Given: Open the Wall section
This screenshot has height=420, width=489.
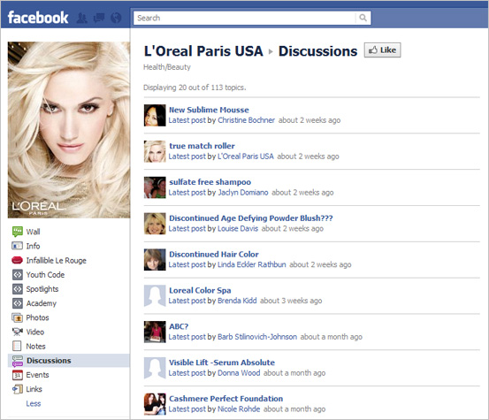Looking at the screenshot, I should pyautogui.click(x=33, y=232).
